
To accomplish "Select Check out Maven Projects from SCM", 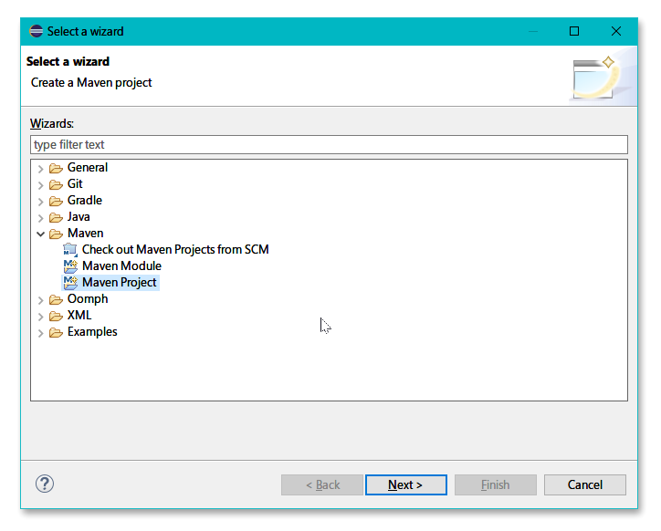I will (175, 249).
